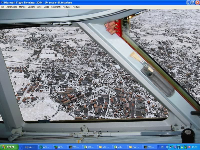Switch to the voli... Excel taskbar button
This screenshot has width=200, height=150.
[x=119, y=147]
